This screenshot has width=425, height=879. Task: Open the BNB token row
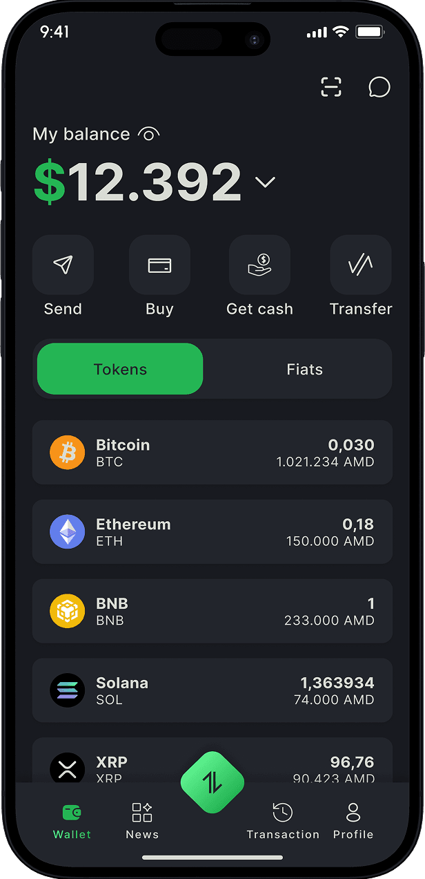click(x=212, y=611)
